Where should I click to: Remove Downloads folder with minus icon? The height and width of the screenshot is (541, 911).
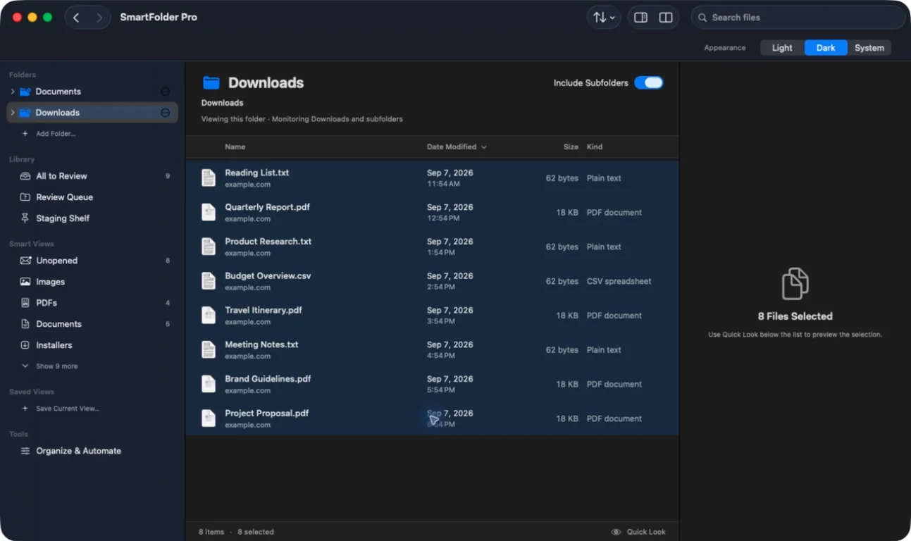coord(165,113)
